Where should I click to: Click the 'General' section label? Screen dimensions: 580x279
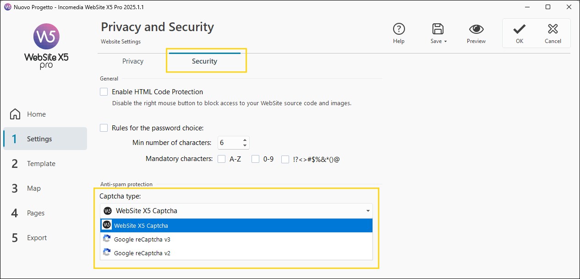(109, 79)
